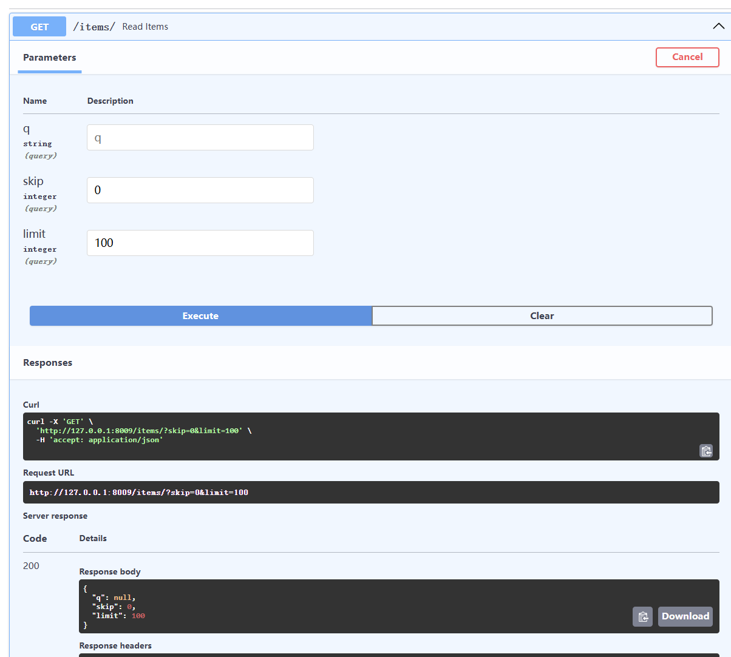Copy the Curl command to clipboard

[705, 451]
